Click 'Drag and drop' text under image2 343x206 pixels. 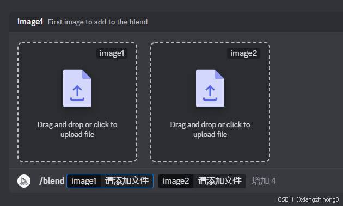210,129
